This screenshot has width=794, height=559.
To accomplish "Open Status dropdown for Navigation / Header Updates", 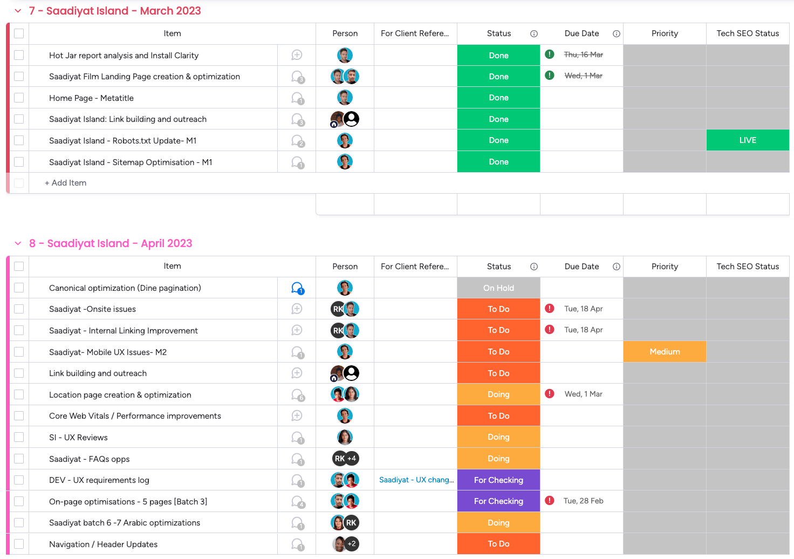I will coord(498,544).
